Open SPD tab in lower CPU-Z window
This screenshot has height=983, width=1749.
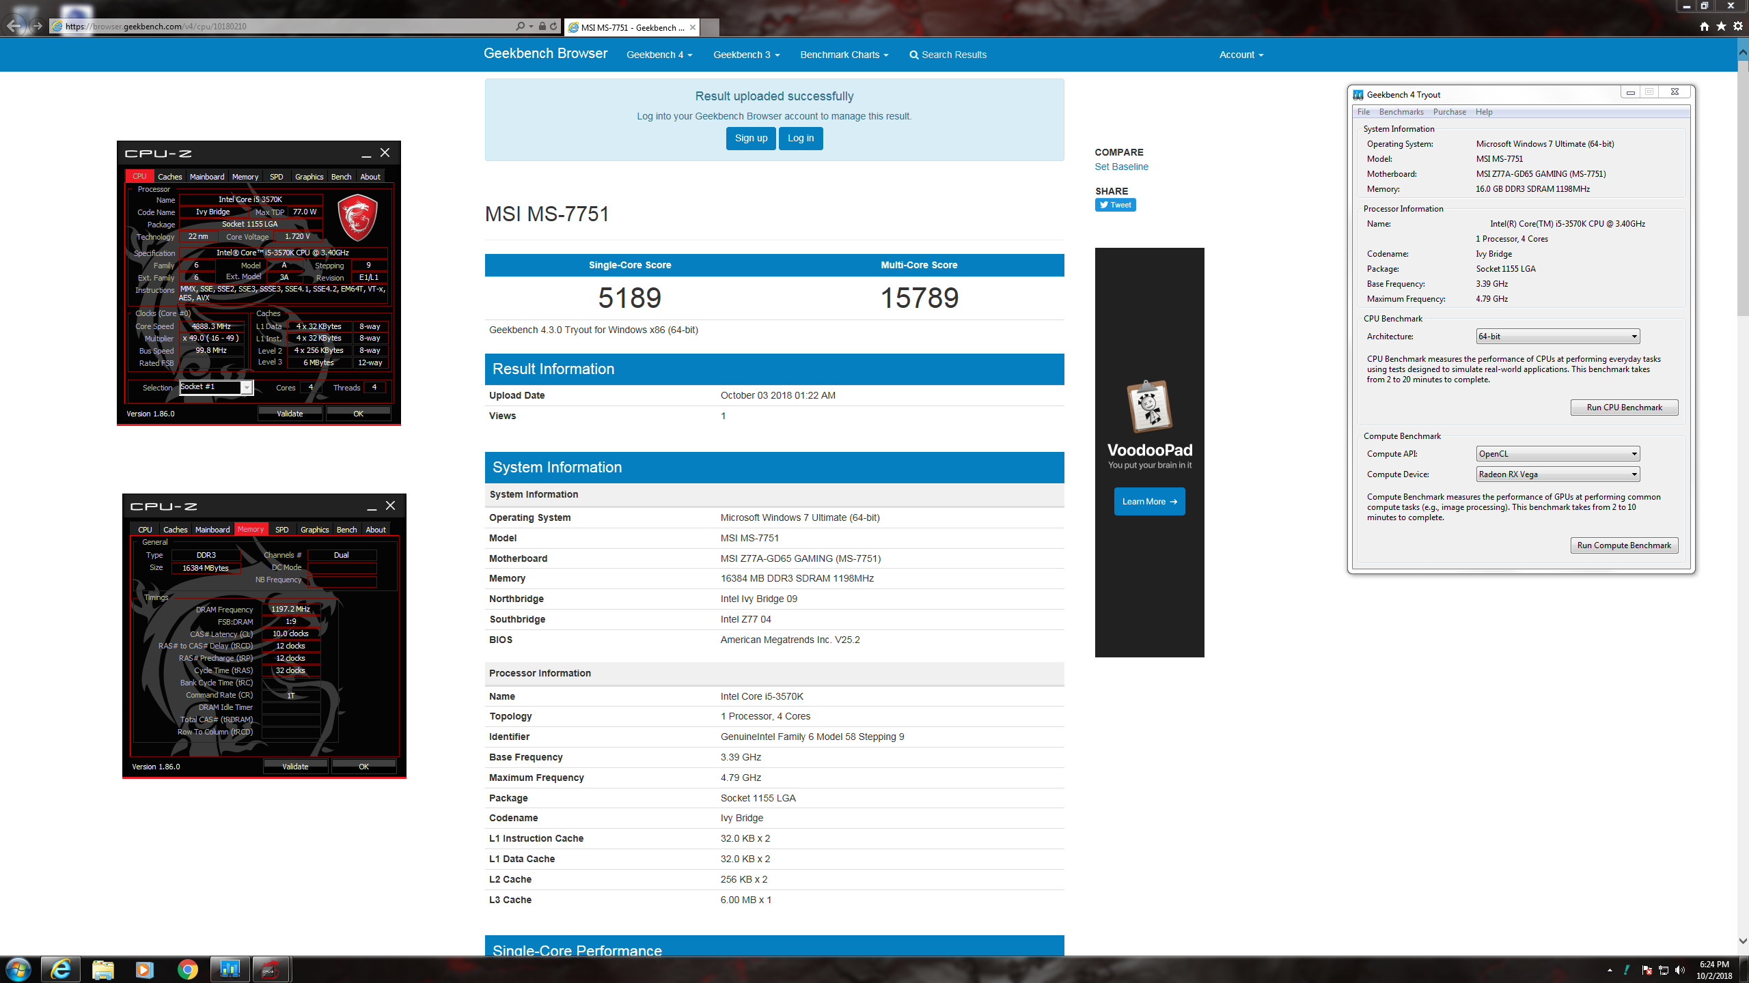[281, 530]
